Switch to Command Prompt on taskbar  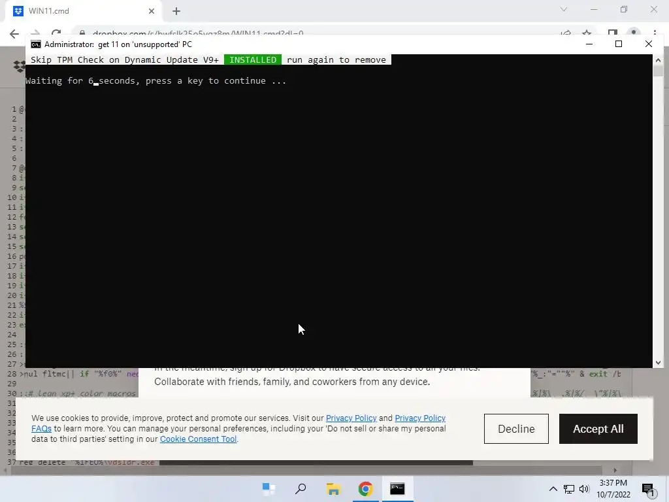[397, 489]
